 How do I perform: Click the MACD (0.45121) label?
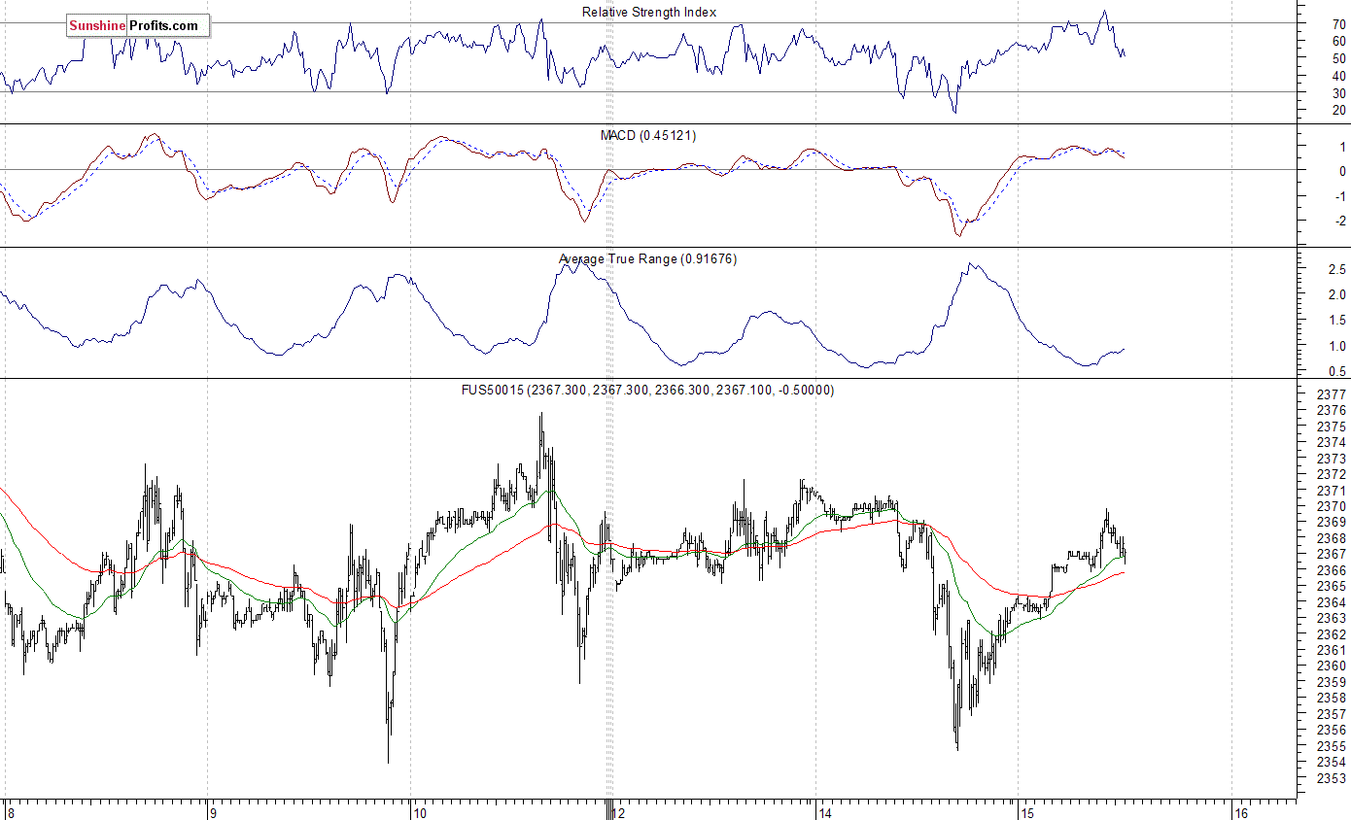[648, 135]
